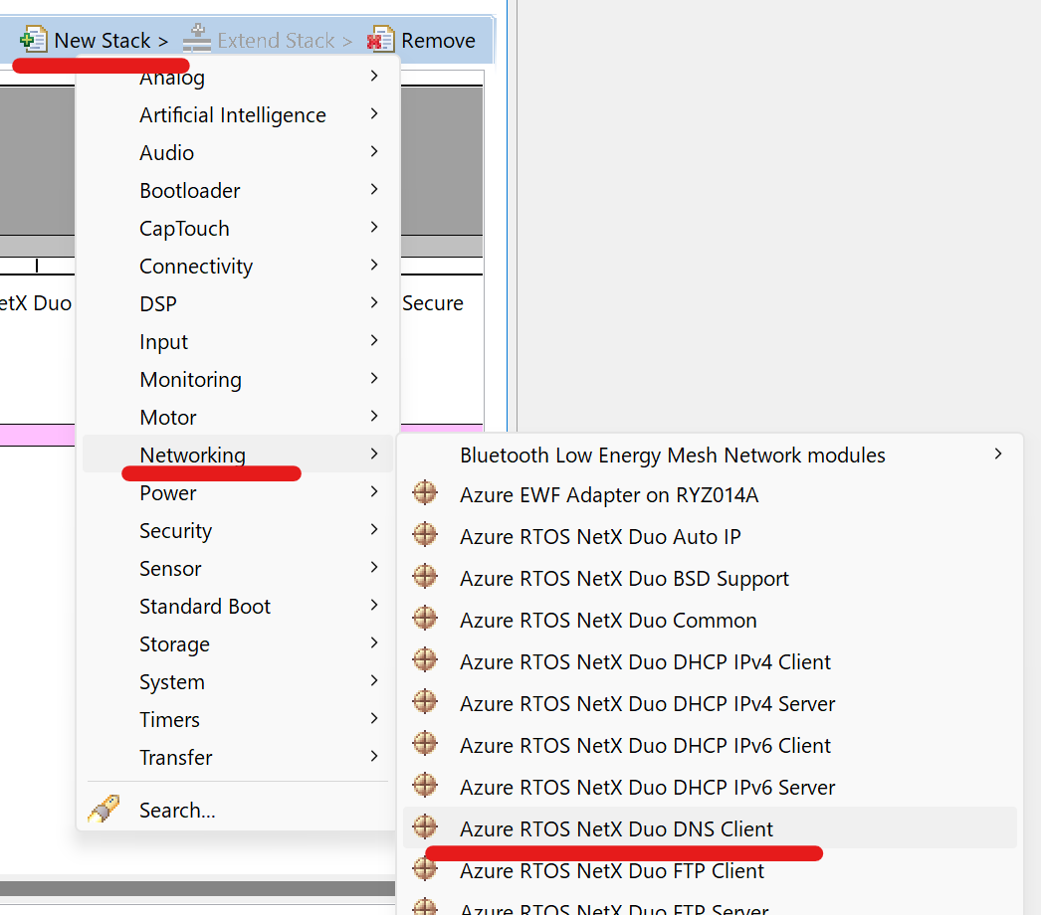
Task: Open the Sensor category submenu
Action: pos(238,569)
